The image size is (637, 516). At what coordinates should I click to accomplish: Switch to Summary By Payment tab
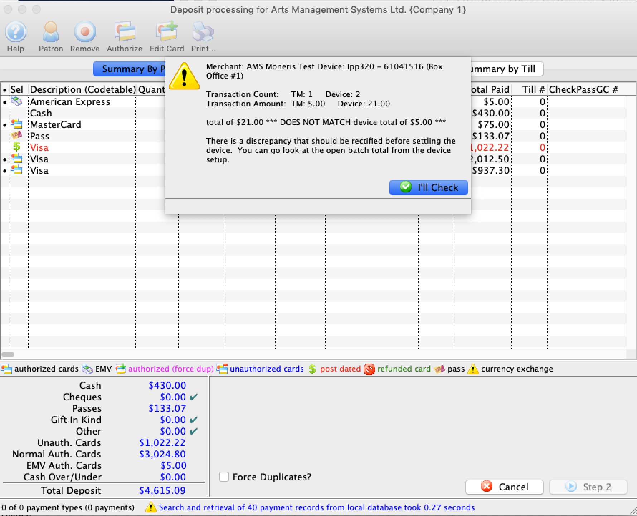130,69
